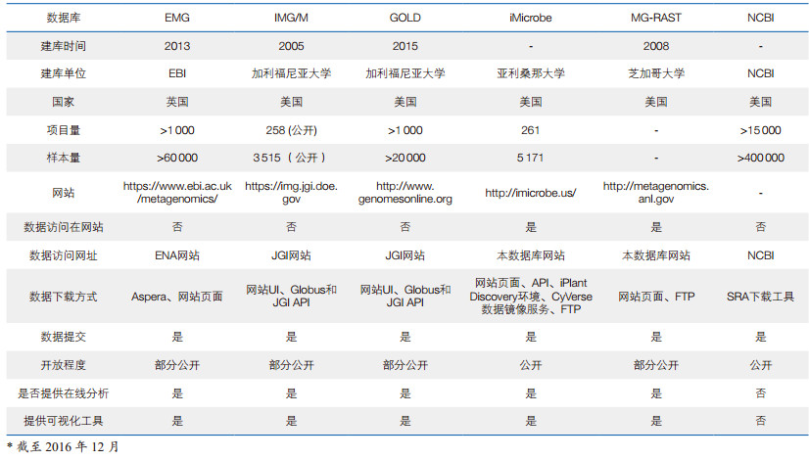Image resolution: width=809 pixels, height=460 pixels.
Task: Select the 英国 country cell
Action: point(177,102)
